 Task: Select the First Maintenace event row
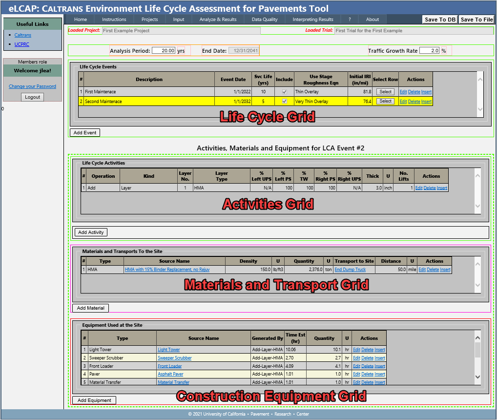(x=385, y=92)
